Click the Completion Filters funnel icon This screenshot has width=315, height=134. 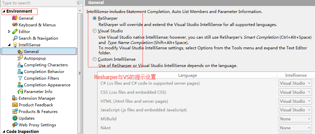pos(20,78)
